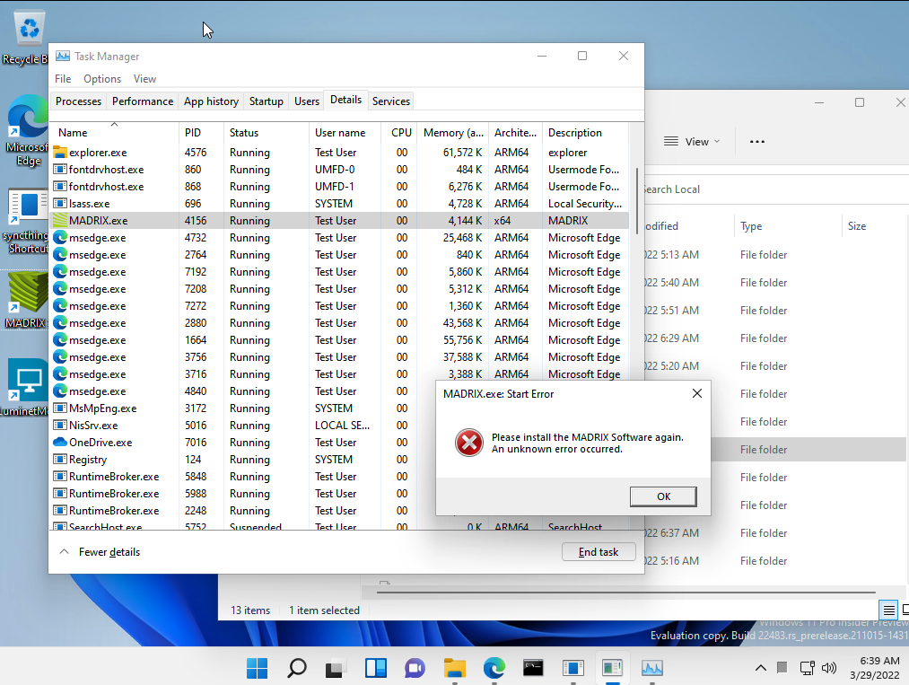
Task: Switch to the Services tab
Action: pos(390,101)
